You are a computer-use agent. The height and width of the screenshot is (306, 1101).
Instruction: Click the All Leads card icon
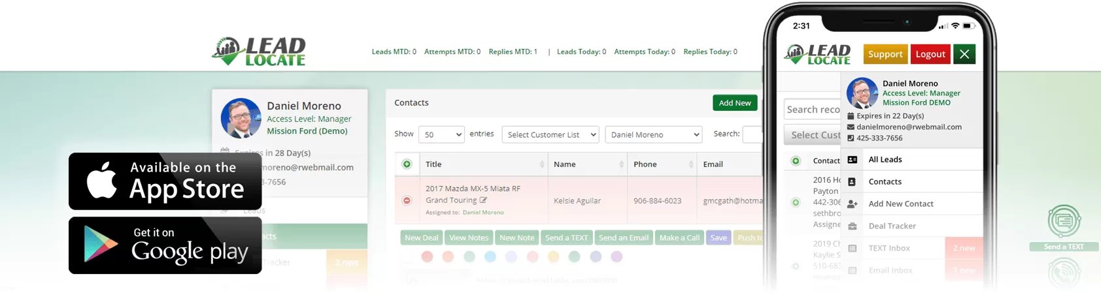[x=853, y=159]
